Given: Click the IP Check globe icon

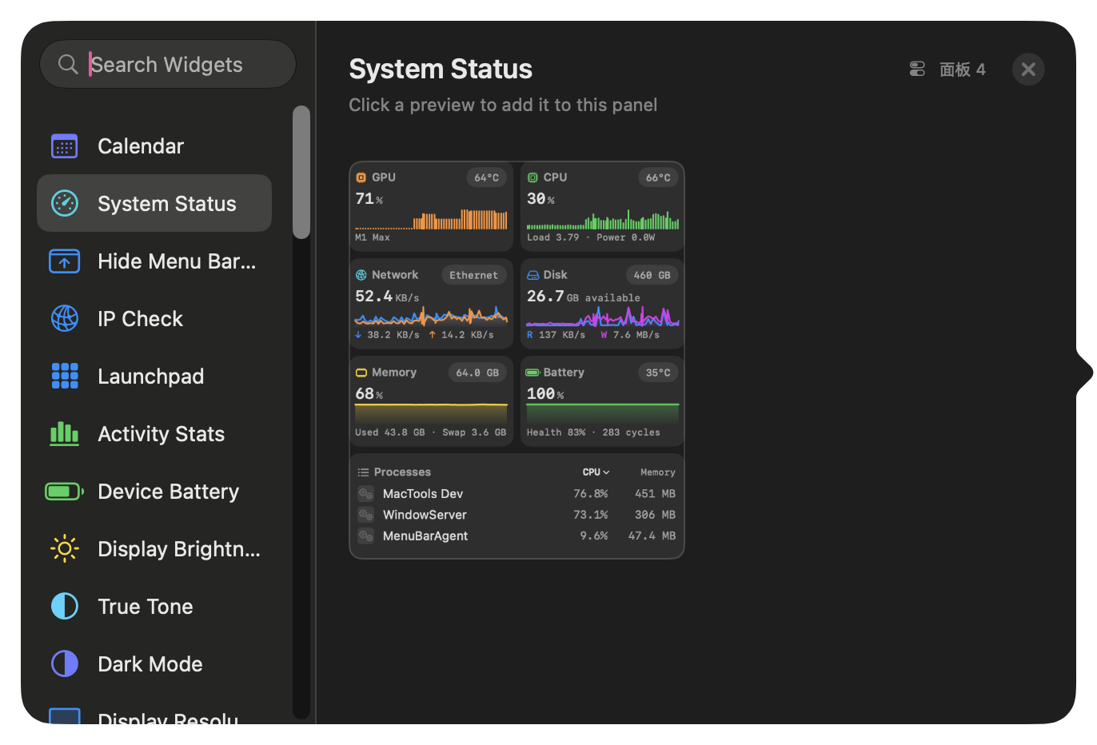Looking at the screenshot, I should tap(65, 318).
